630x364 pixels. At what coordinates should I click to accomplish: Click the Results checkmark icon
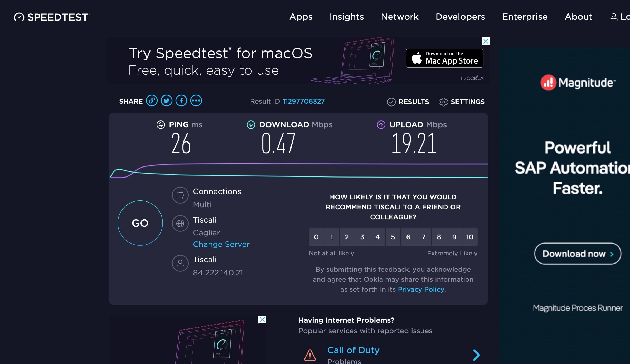(391, 102)
